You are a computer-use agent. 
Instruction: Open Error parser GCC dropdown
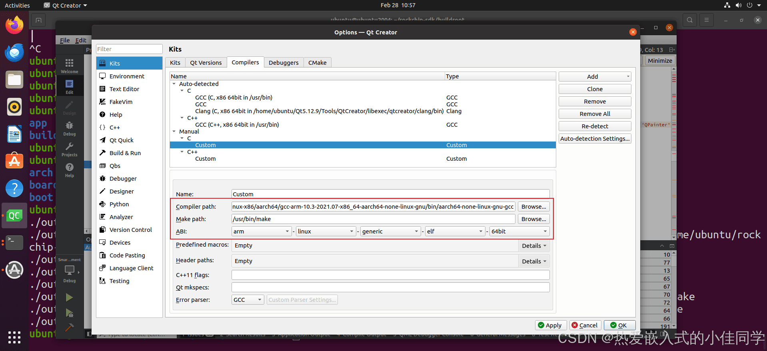tap(248, 300)
